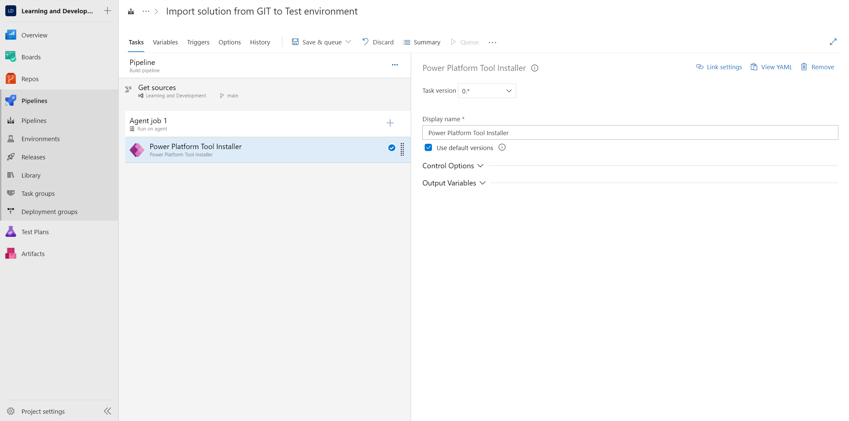Collapse the Project settings sidebar
Viewport: 849px width, 421px height.
(107, 411)
